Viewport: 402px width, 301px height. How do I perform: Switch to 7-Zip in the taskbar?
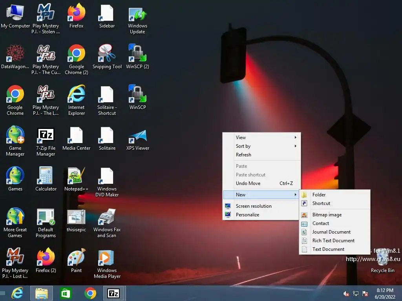[x=114, y=293]
